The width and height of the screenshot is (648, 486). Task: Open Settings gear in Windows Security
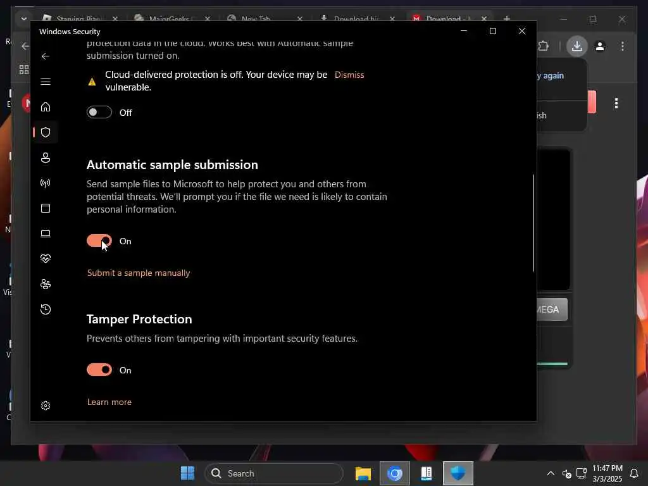click(x=46, y=406)
